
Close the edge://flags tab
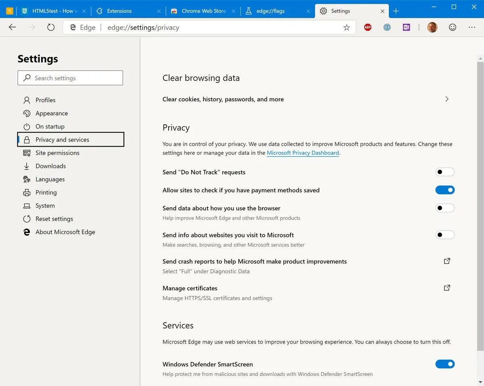pos(308,11)
